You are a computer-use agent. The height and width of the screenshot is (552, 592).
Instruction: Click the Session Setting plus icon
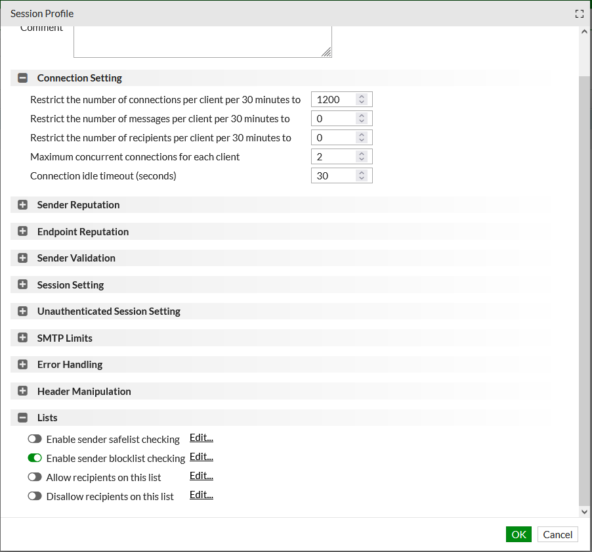tap(23, 285)
